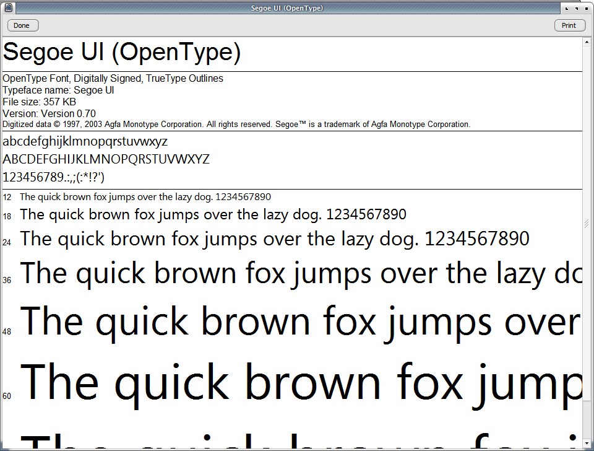Click the lowercase alphabet sample line
The height and width of the screenshot is (451, 594).
(x=85, y=141)
